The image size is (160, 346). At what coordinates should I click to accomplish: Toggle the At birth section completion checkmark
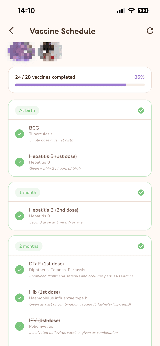pyautogui.click(x=141, y=110)
